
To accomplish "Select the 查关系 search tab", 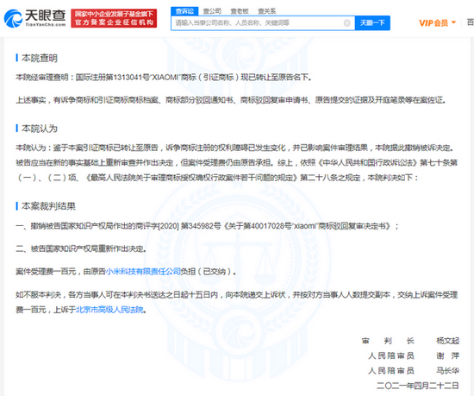I will [266, 11].
